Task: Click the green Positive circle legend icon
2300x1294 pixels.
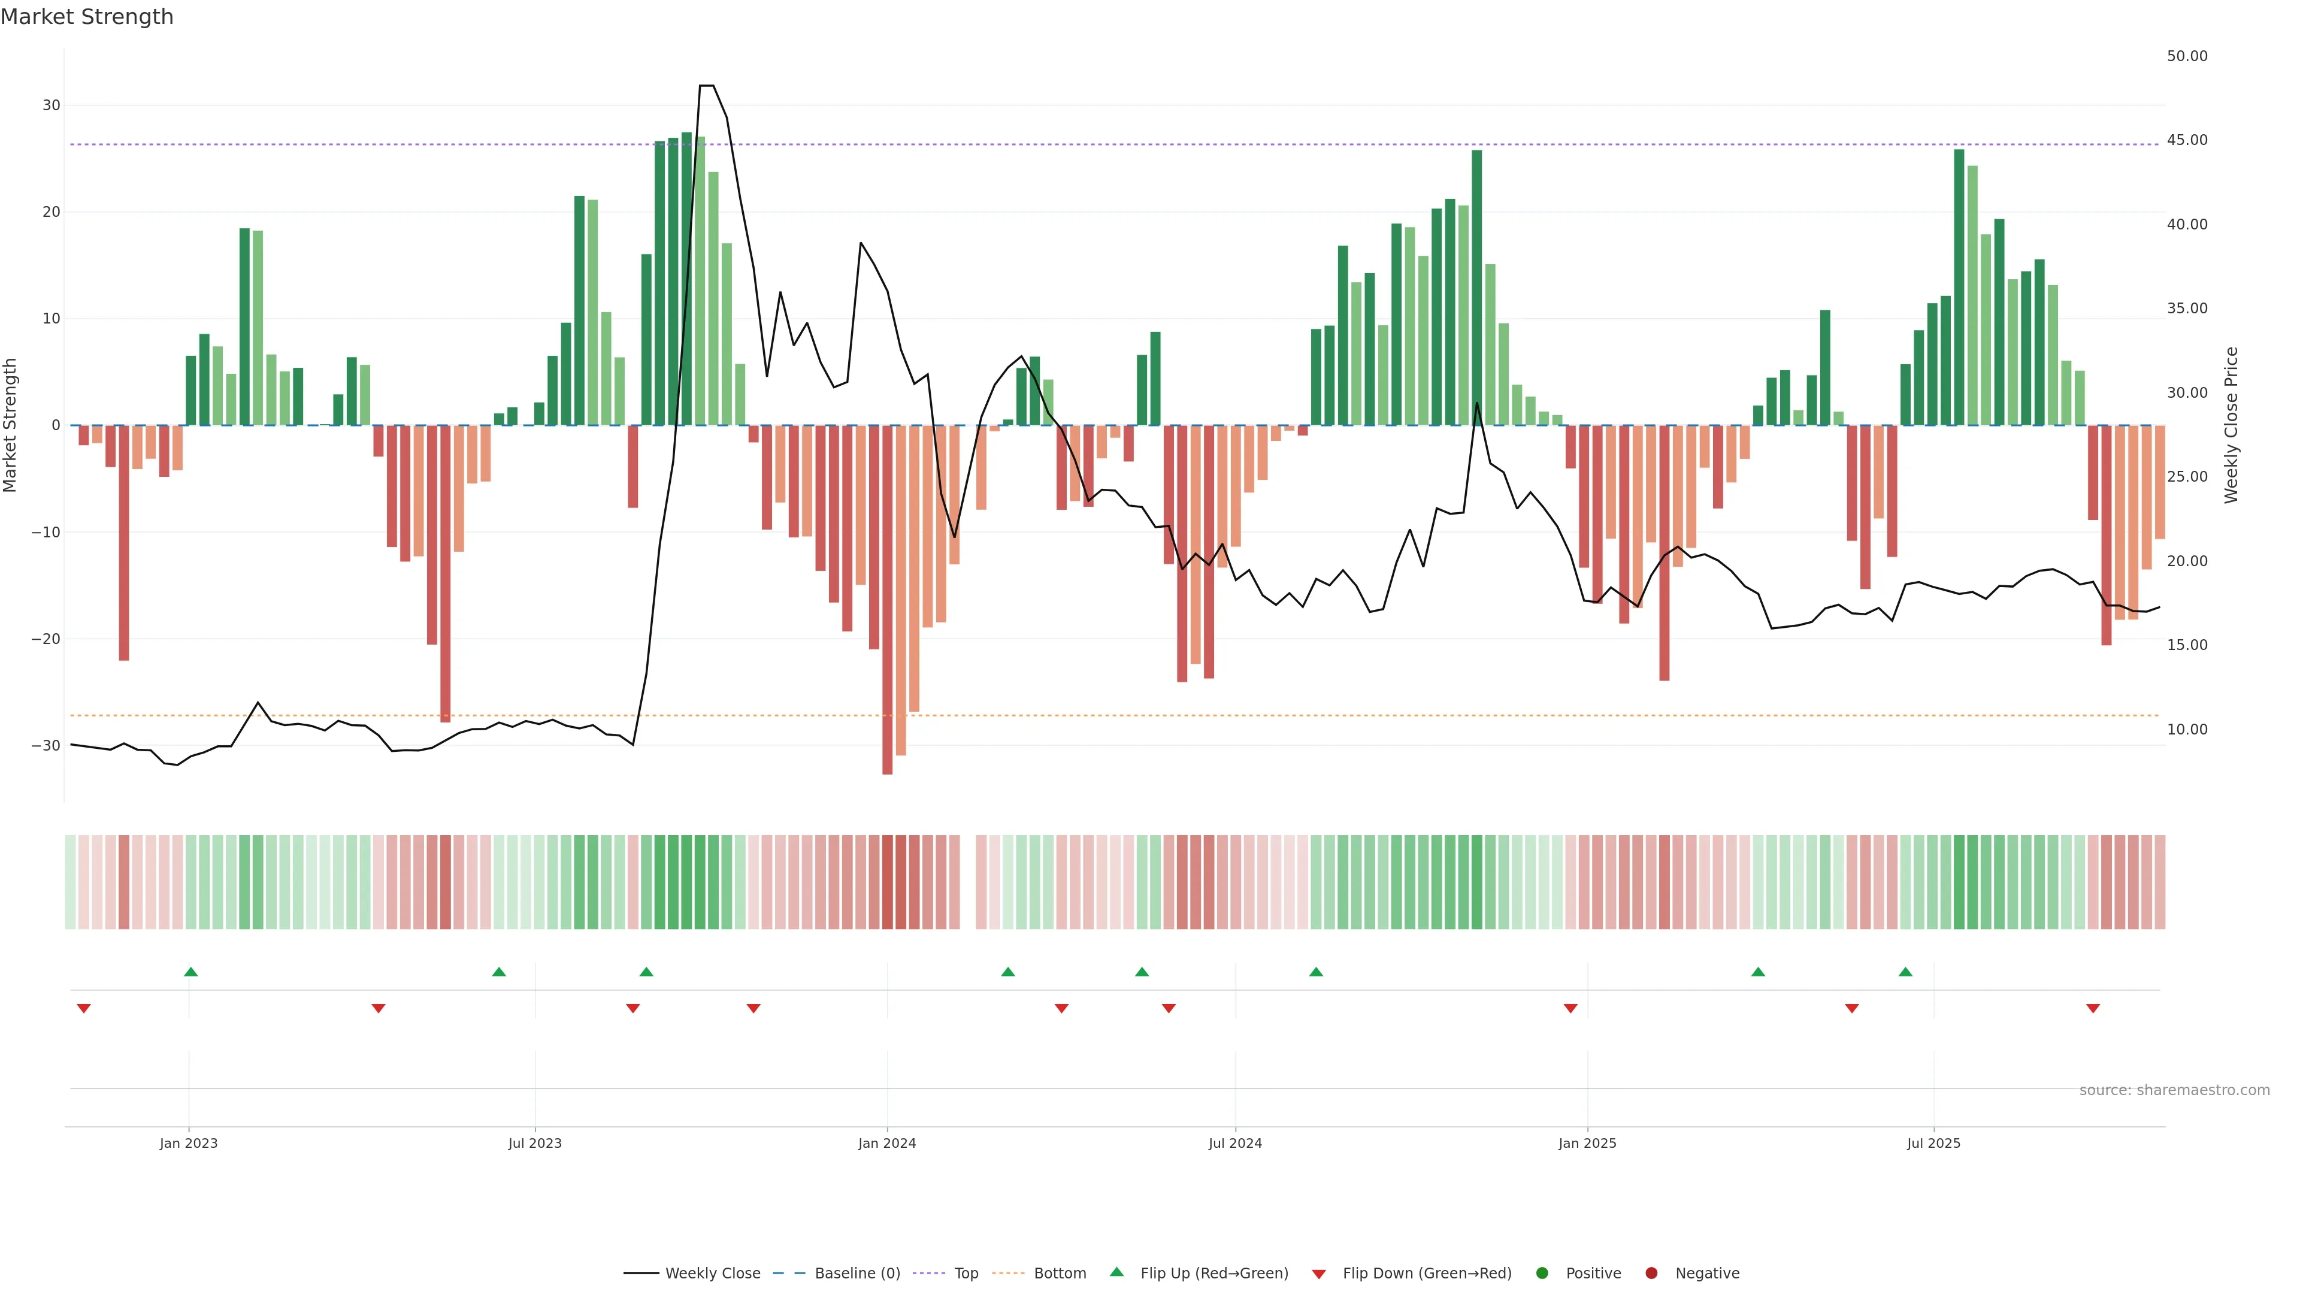Action: (x=1542, y=1272)
